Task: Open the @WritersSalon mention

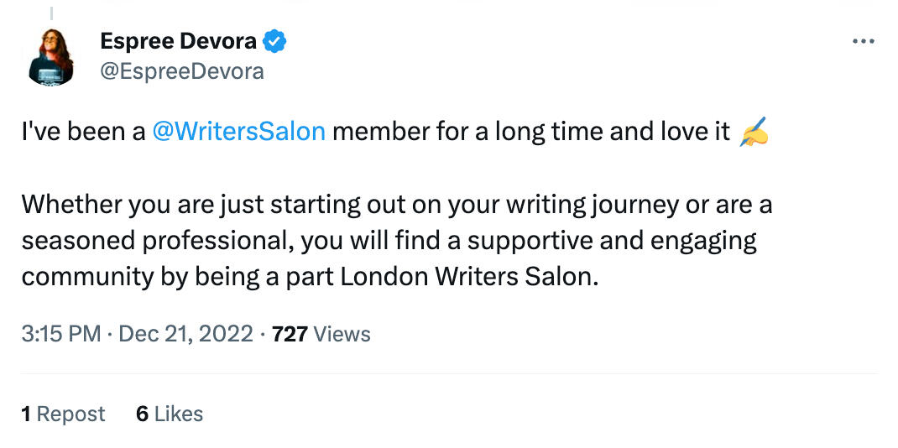Action: point(239,132)
